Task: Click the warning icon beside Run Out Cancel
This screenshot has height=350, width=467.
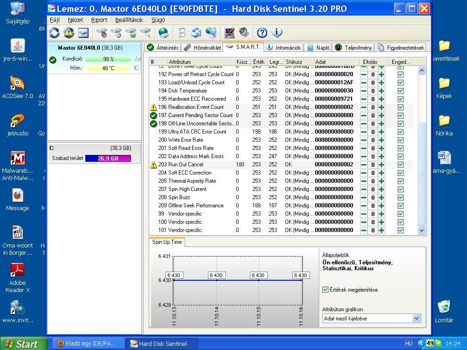Action: click(153, 165)
